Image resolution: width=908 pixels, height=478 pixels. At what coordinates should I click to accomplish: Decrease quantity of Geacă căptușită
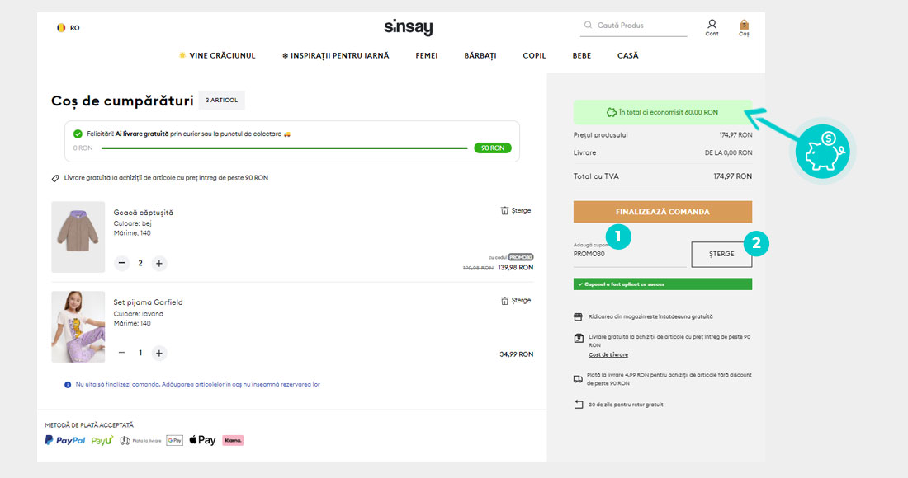tap(122, 264)
